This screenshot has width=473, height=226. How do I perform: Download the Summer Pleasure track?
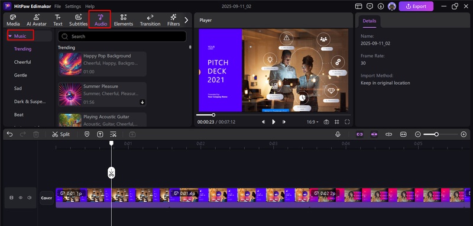tap(142, 102)
